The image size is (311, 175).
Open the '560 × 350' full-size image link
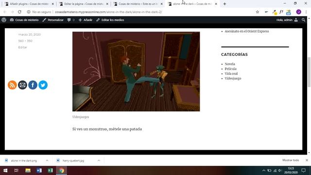(25, 41)
